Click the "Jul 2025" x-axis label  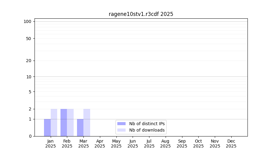149,144
